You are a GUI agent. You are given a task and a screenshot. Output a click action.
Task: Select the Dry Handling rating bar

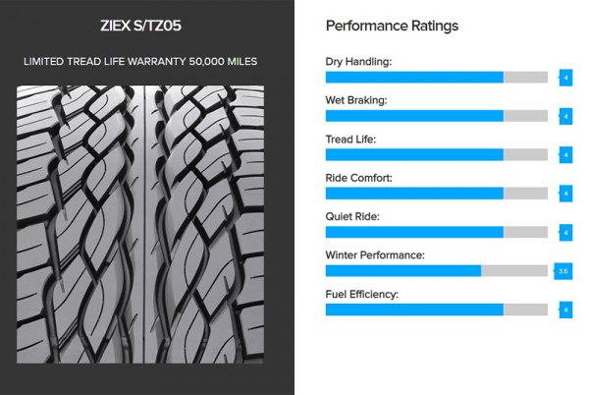pos(436,77)
